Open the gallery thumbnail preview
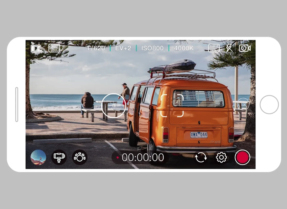The width and height of the screenshot is (287, 209). (x=38, y=157)
